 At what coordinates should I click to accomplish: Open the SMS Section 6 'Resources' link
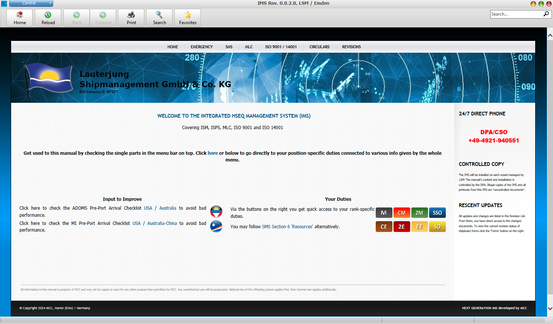pyautogui.click(x=287, y=227)
